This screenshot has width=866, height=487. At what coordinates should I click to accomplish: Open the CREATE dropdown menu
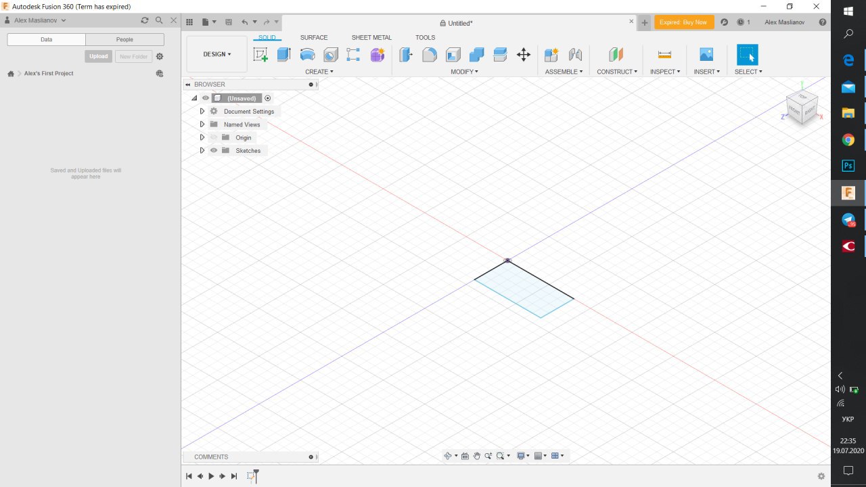(x=319, y=72)
